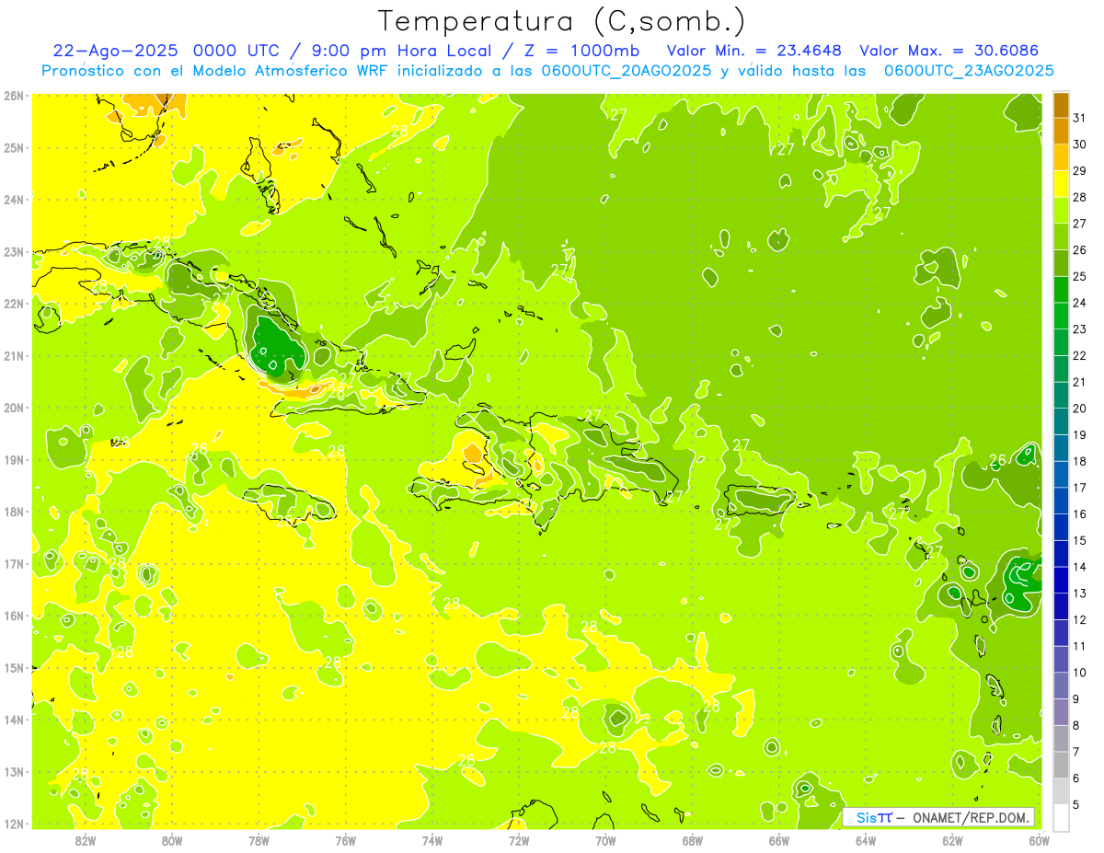Click the "20N" latitude axis label

pos(14,408)
